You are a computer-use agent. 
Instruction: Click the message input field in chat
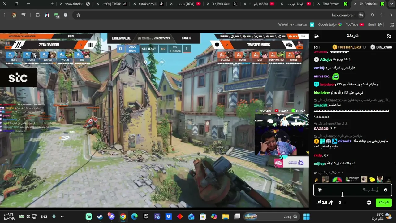pos(353,190)
